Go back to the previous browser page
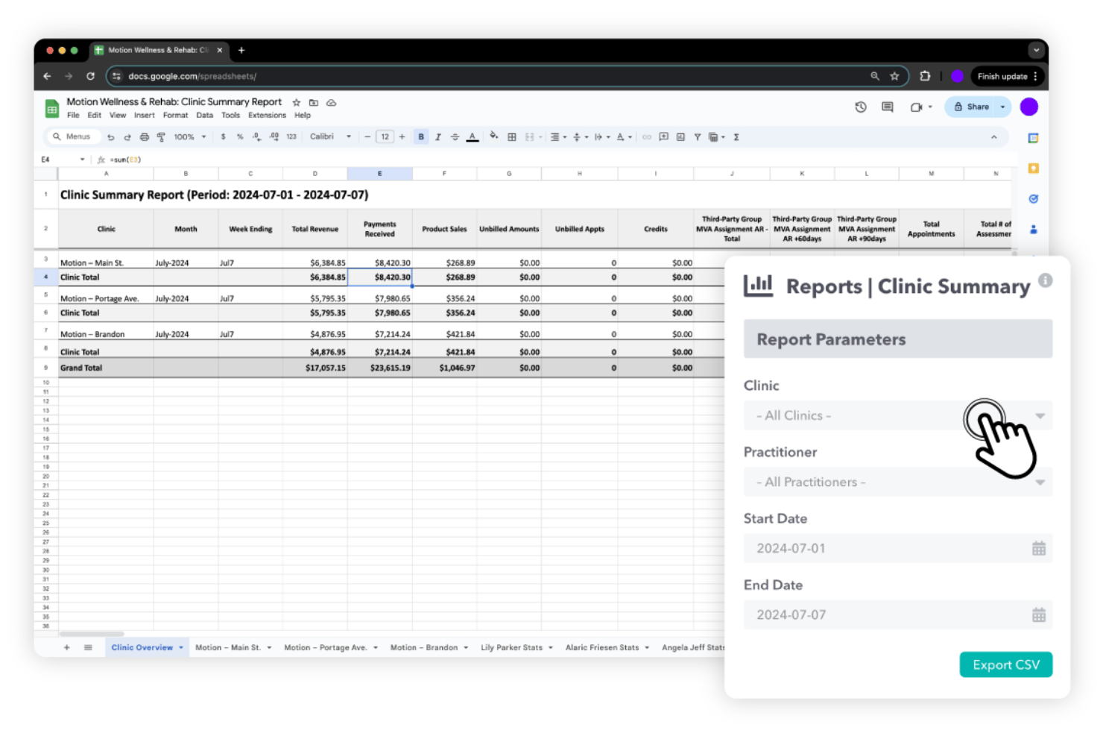The image size is (1103, 736). click(x=47, y=76)
